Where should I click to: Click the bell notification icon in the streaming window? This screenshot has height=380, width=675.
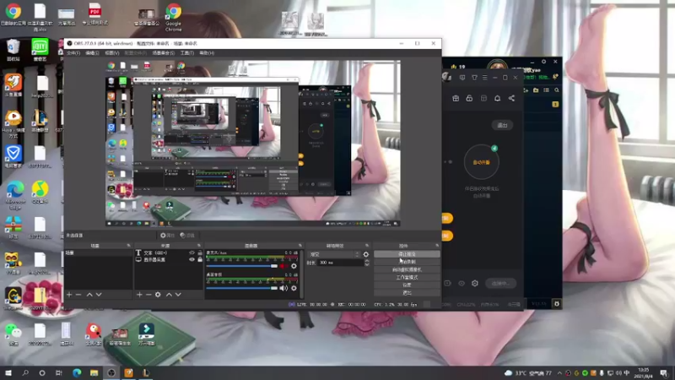tap(497, 98)
